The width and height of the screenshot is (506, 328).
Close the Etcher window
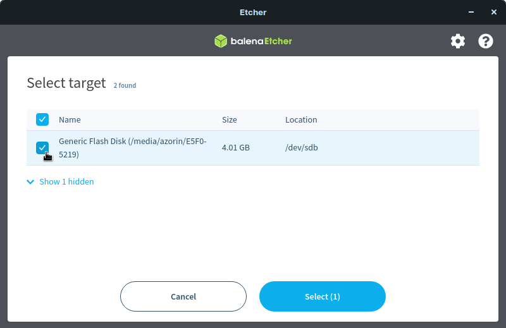click(494, 12)
